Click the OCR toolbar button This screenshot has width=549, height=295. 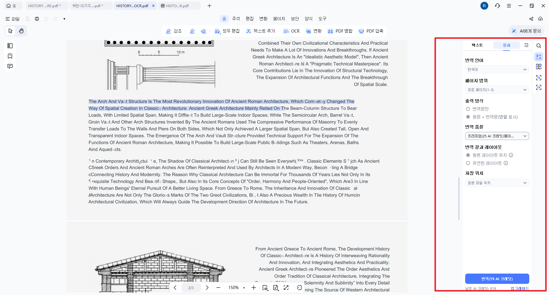(292, 31)
